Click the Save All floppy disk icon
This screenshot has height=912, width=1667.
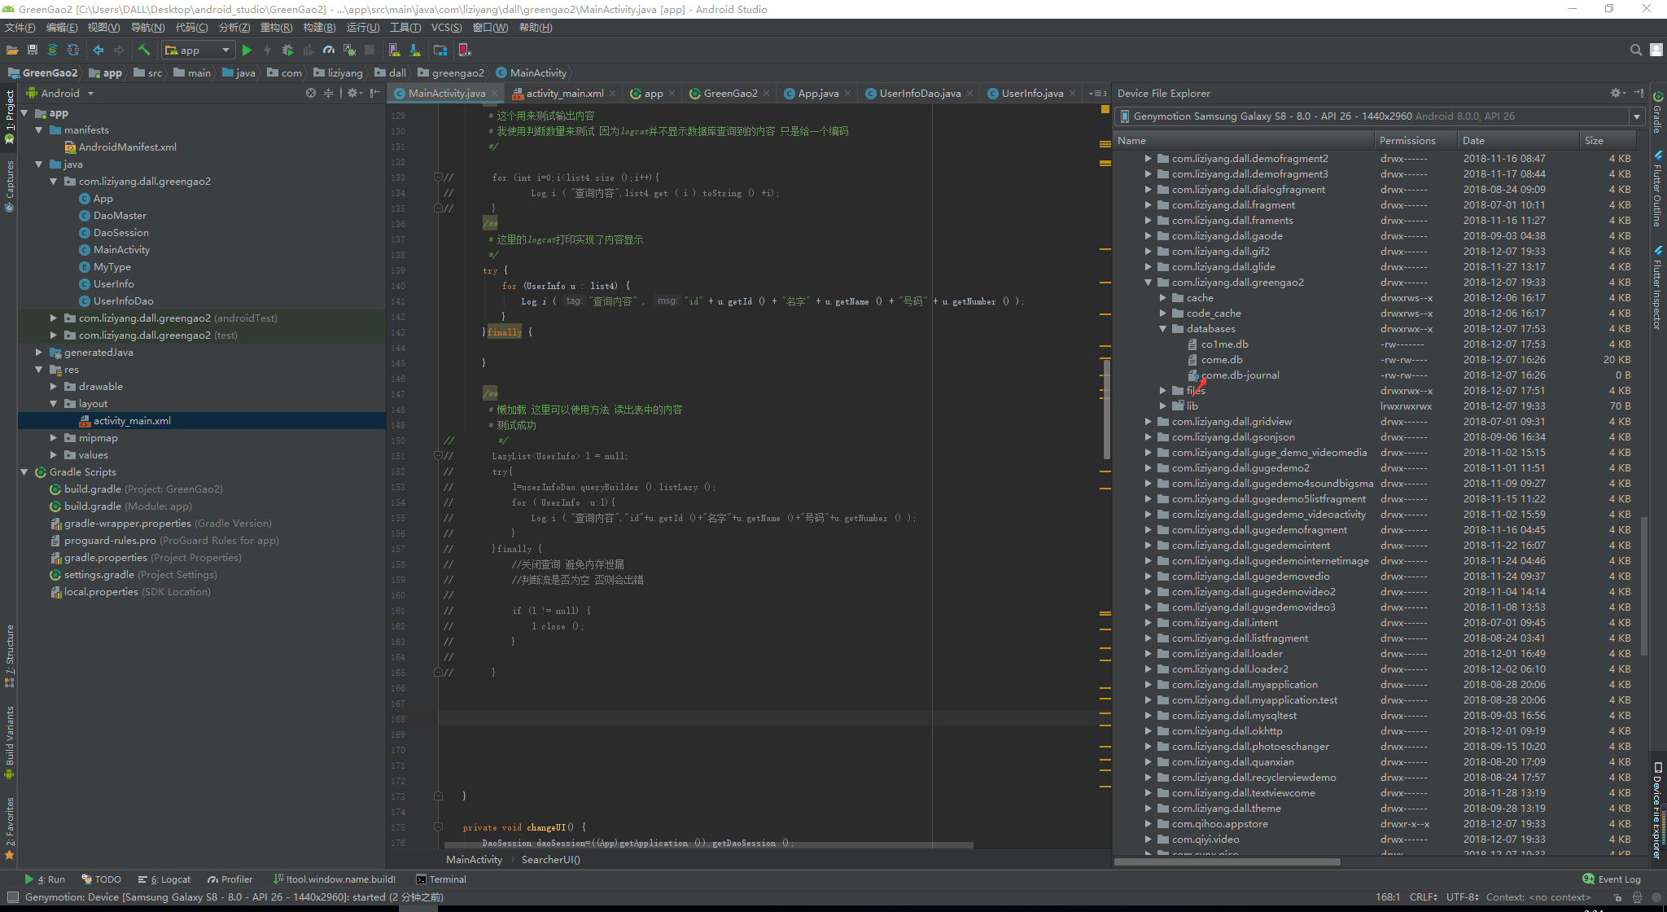[33, 50]
